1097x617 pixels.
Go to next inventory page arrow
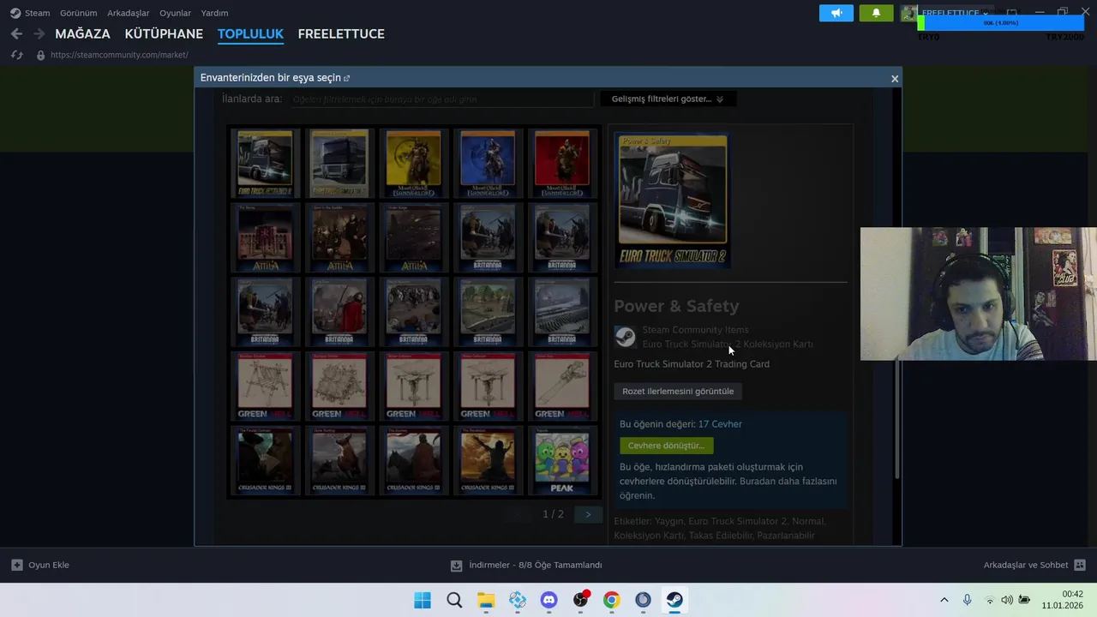click(x=588, y=514)
